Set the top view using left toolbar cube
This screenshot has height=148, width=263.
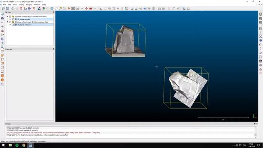(2, 51)
